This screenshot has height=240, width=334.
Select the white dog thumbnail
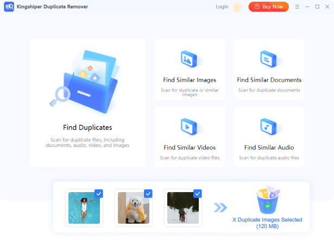tap(134, 208)
